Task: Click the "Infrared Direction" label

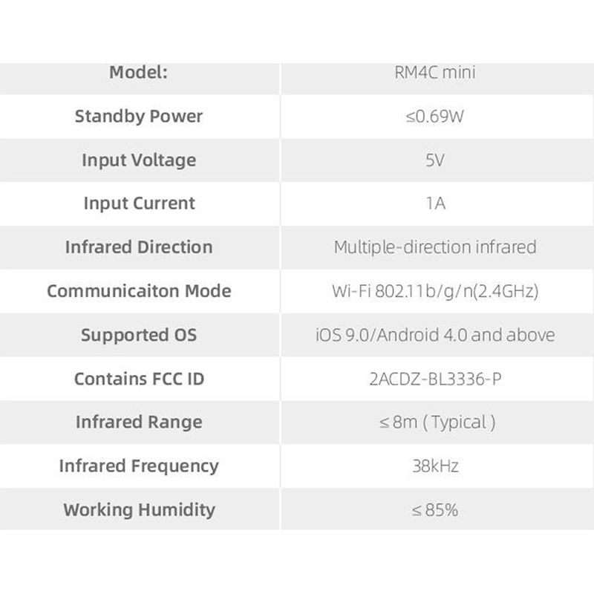Action: [x=139, y=247]
